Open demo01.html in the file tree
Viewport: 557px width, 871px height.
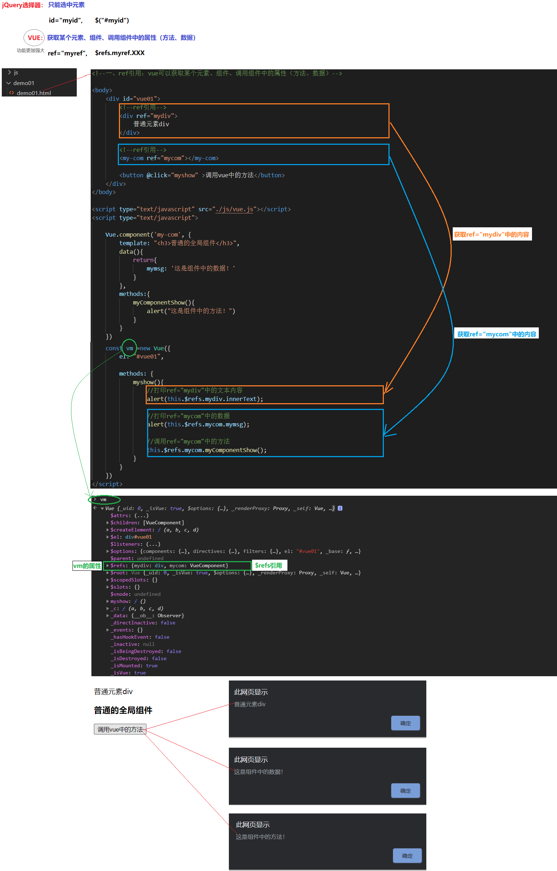click(34, 93)
